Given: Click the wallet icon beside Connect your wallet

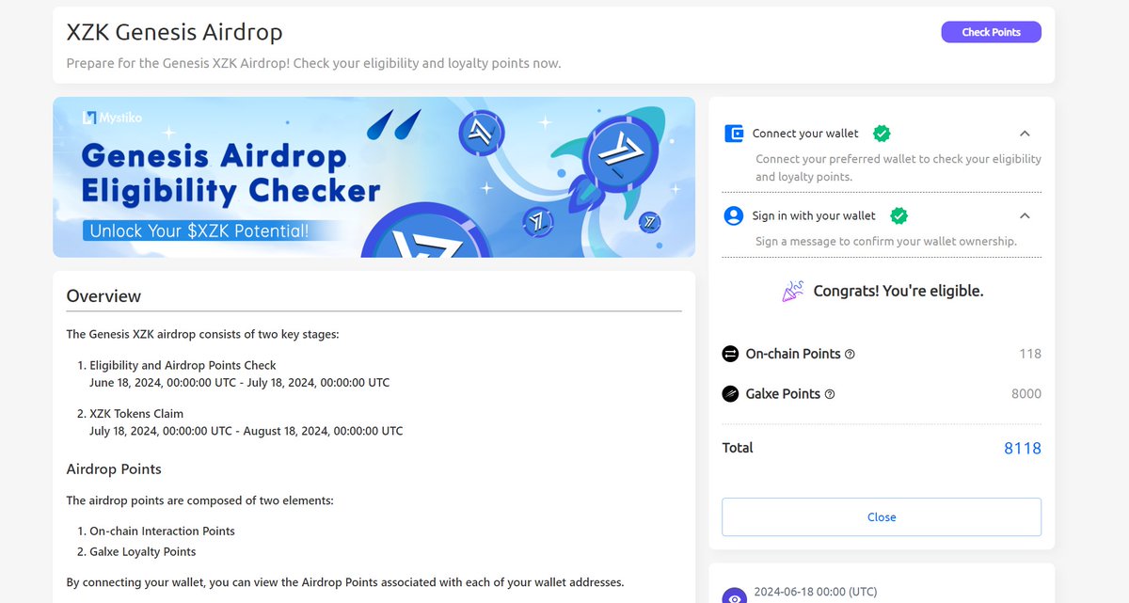Looking at the screenshot, I should (734, 134).
